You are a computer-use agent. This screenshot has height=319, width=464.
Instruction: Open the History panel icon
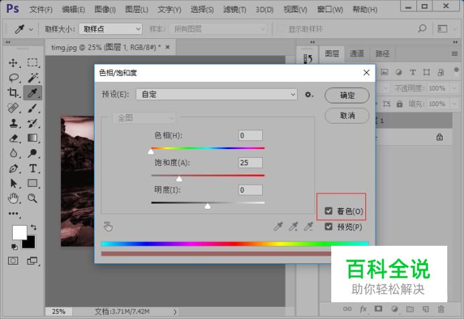[x=308, y=58]
